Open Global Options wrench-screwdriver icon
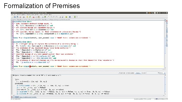The height and width of the screenshot is (102, 182). [x=63, y=17]
